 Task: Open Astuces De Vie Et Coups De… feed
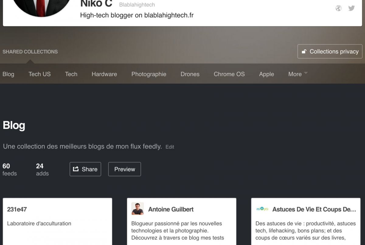click(314, 209)
